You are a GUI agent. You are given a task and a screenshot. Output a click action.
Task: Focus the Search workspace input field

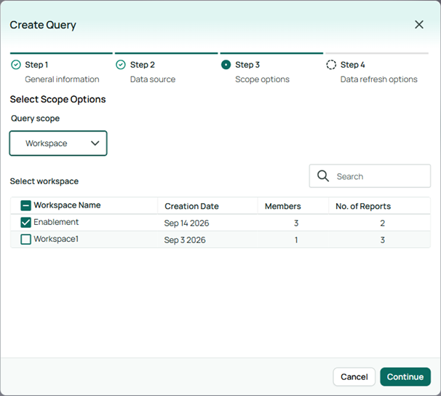[x=370, y=176]
